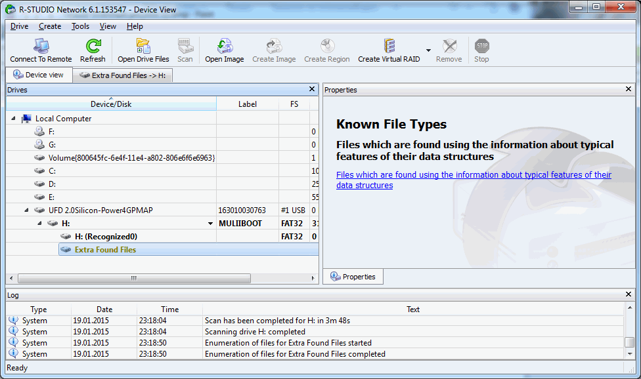The image size is (641, 379).
Task: Open Drive Files from the toolbar
Action: 143,47
